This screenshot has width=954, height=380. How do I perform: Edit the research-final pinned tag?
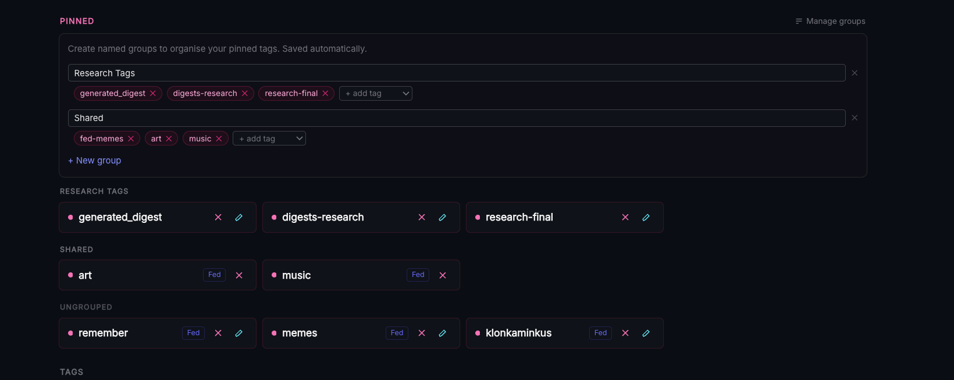646,218
